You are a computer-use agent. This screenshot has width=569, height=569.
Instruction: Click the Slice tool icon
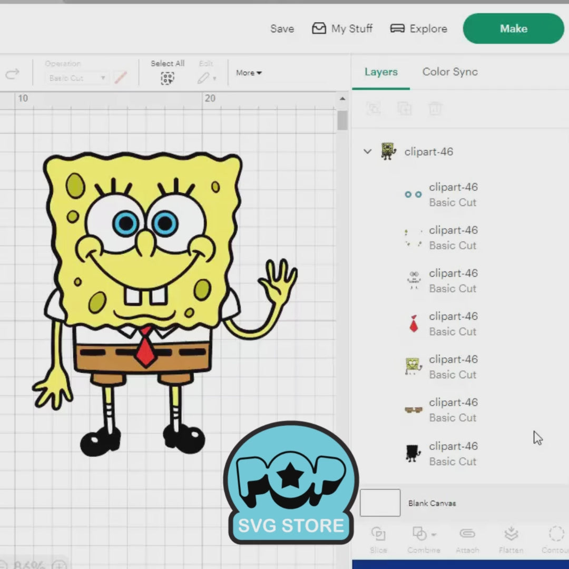point(378,534)
